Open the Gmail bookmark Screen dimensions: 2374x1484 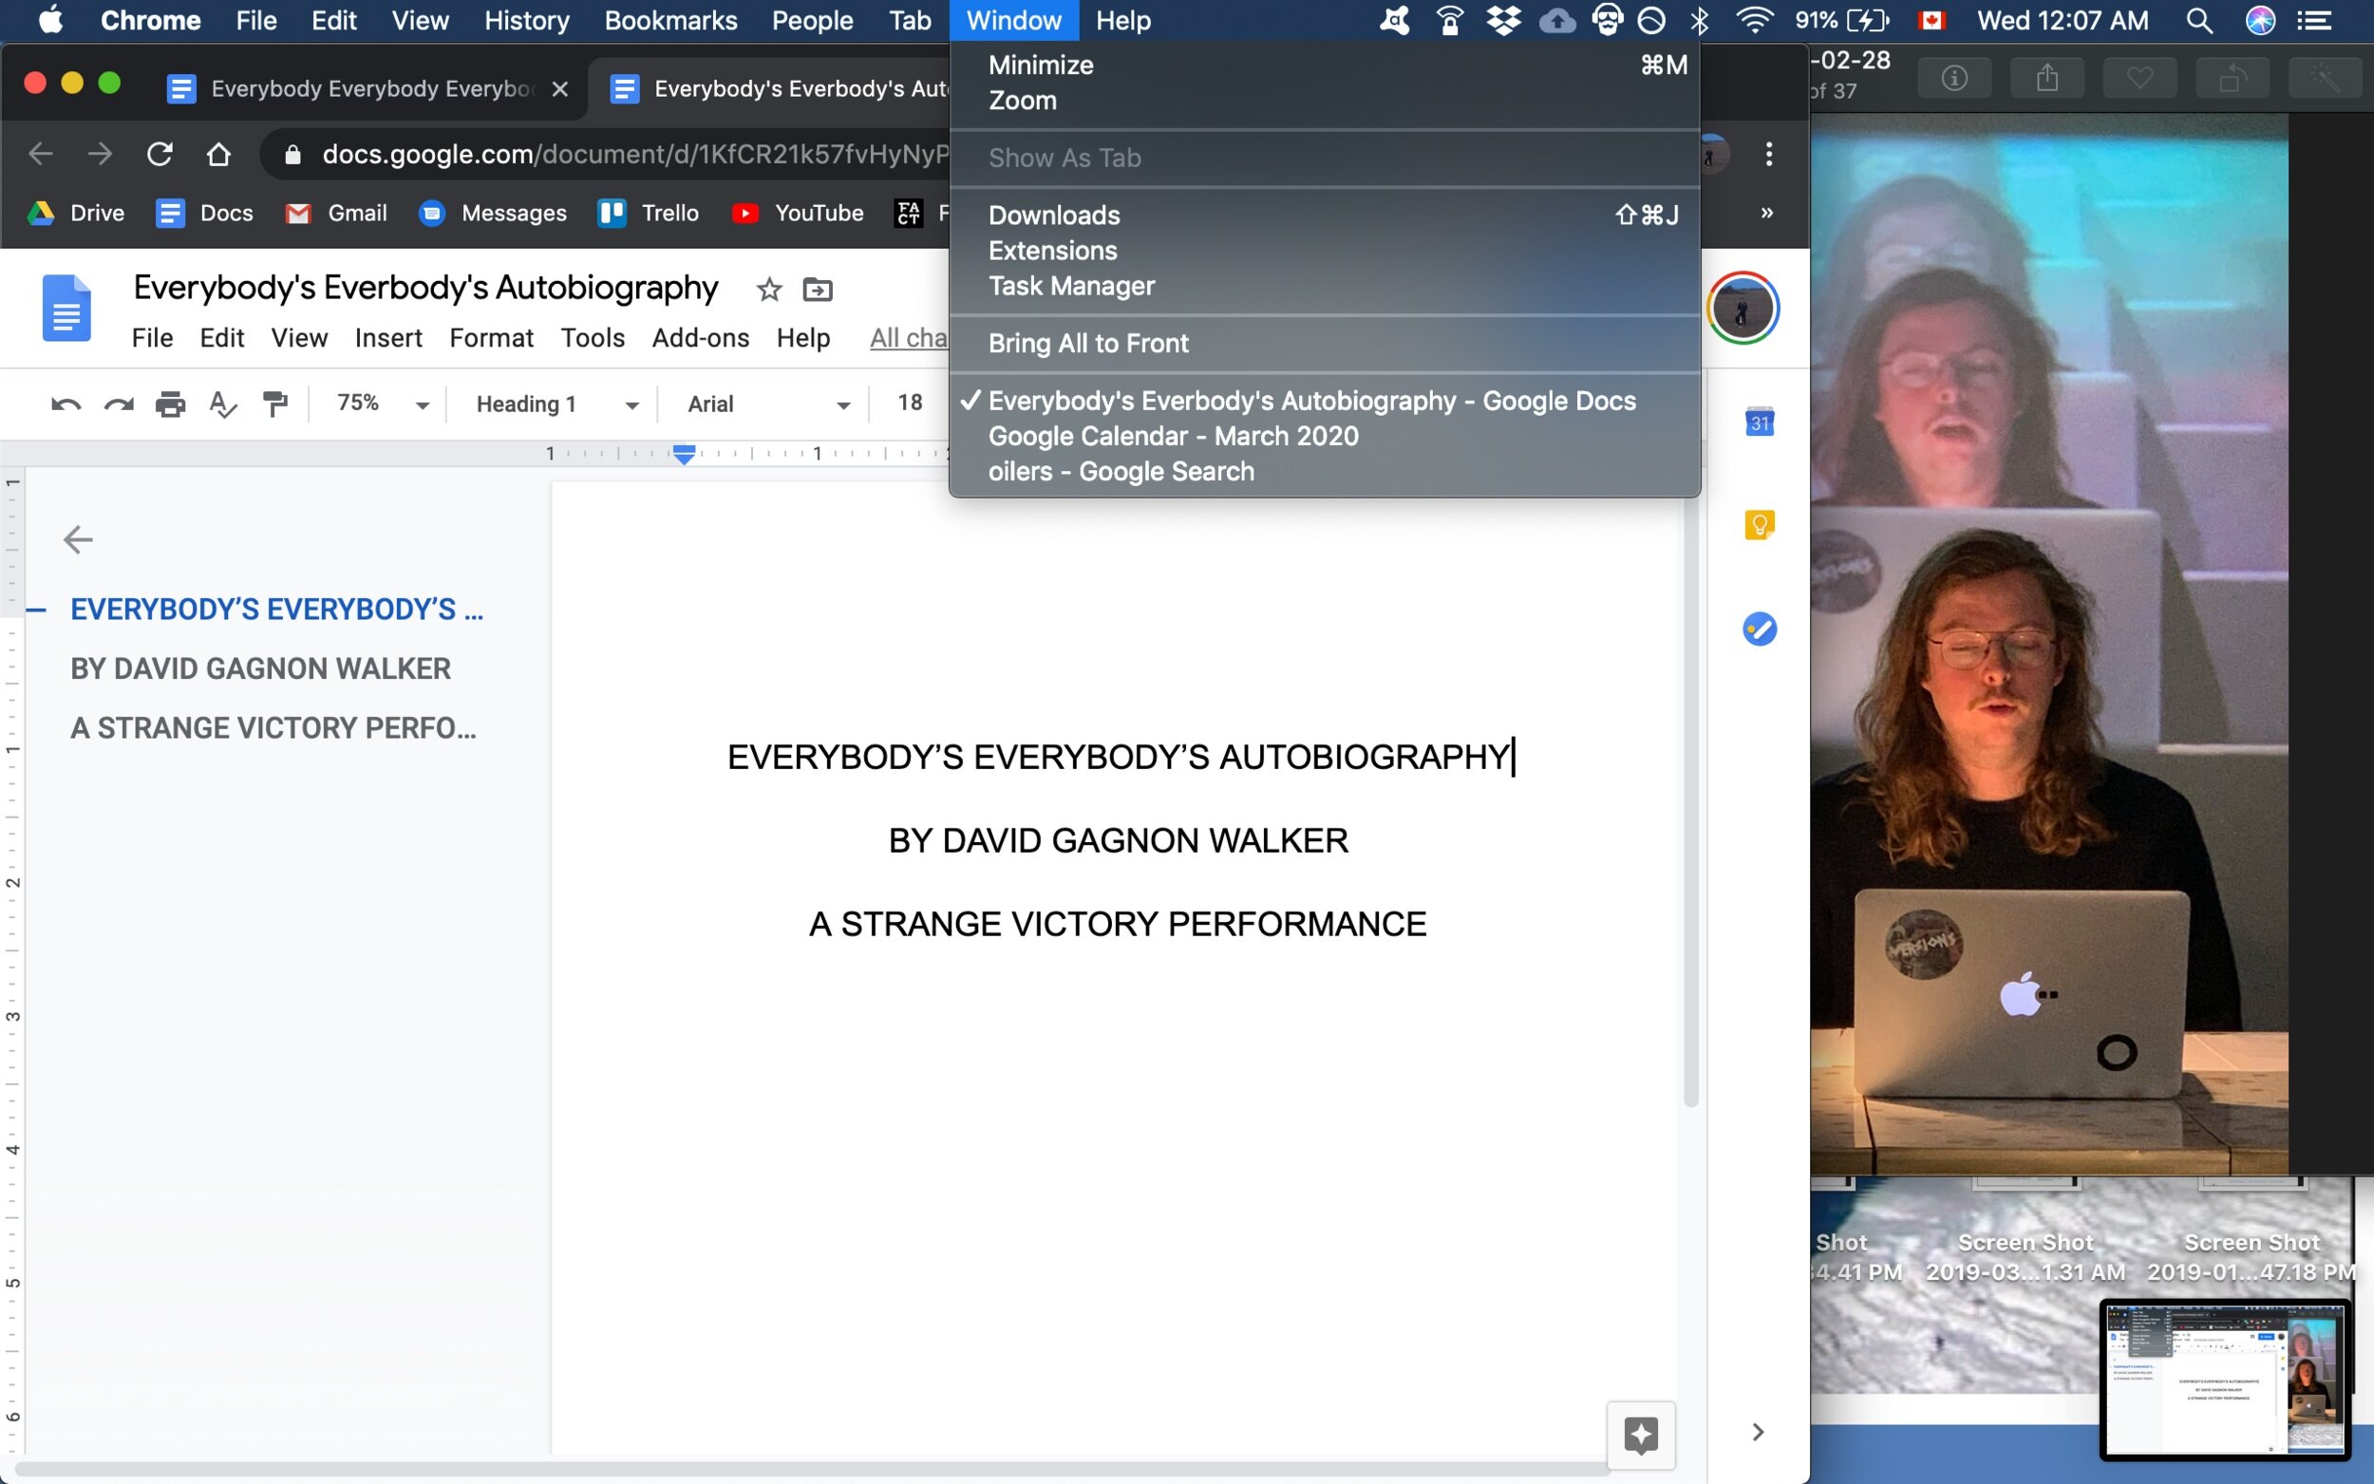pyautogui.click(x=336, y=213)
